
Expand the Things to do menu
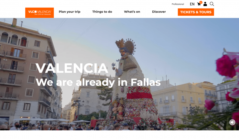pos(102,12)
